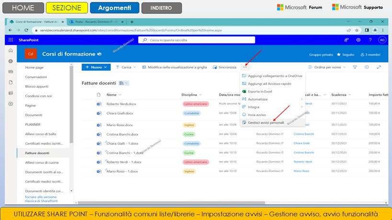Viewport: 392px width, 220px height.
Task: Open the globe sites icon in left rail
Action: (x=11, y=61)
